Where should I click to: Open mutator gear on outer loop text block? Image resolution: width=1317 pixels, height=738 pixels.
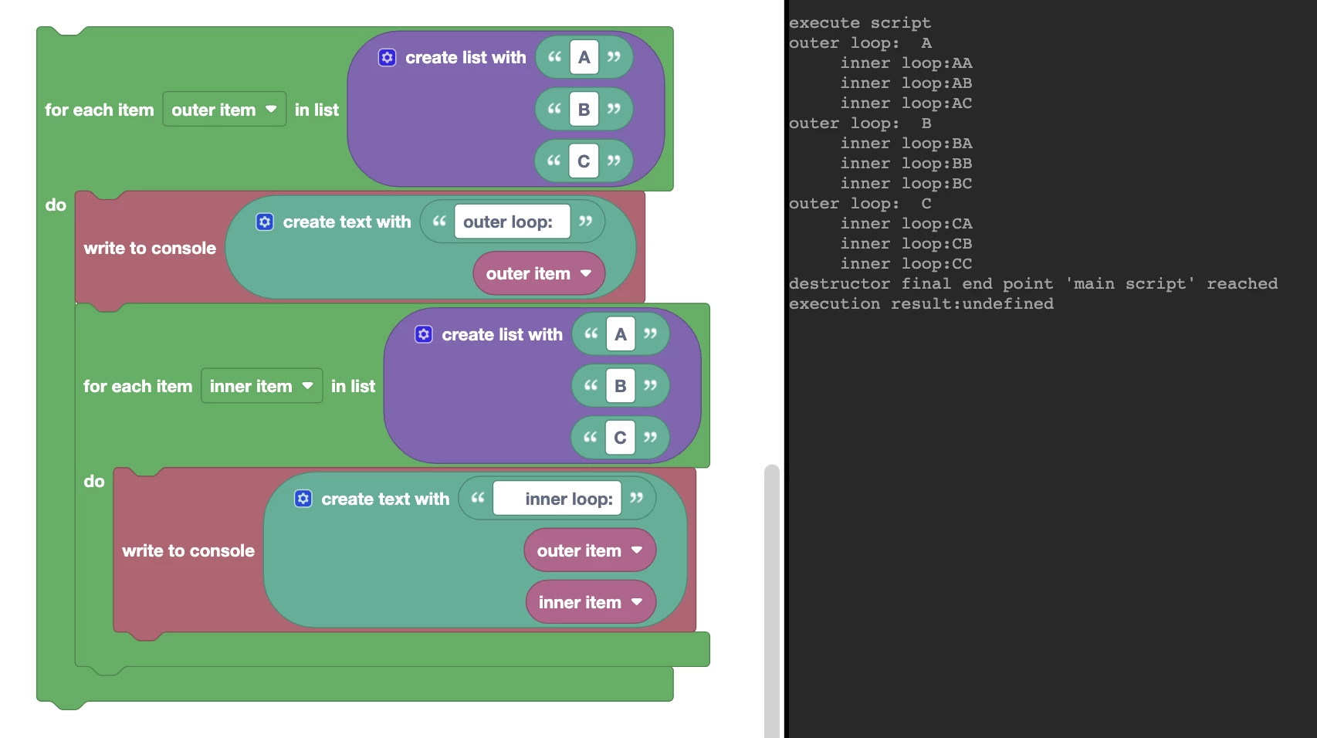265,222
